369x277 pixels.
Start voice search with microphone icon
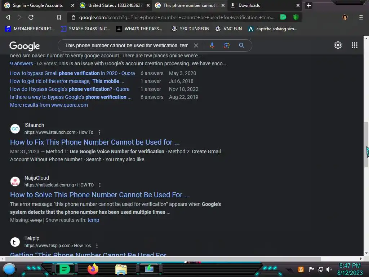(x=212, y=45)
